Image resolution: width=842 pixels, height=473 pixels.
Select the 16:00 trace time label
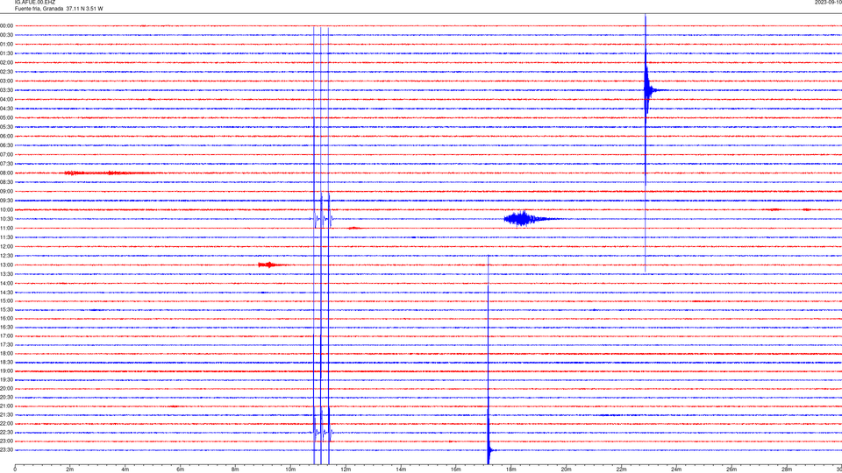(6, 319)
